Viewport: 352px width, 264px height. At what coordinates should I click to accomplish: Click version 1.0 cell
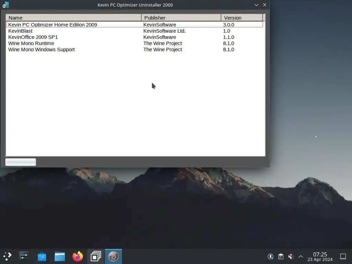[227, 31]
